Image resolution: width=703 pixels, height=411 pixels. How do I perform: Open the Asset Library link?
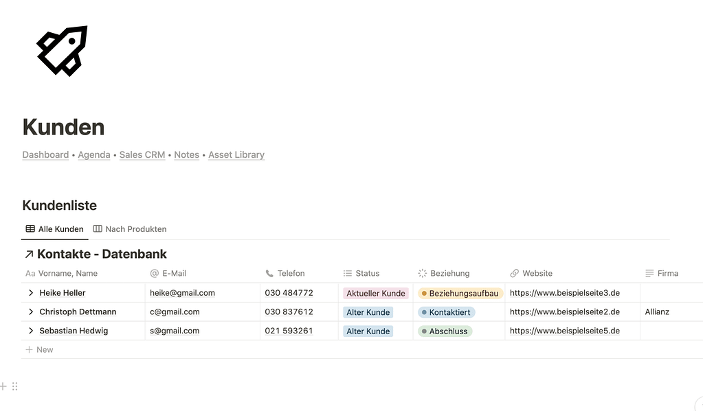[x=236, y=155]
